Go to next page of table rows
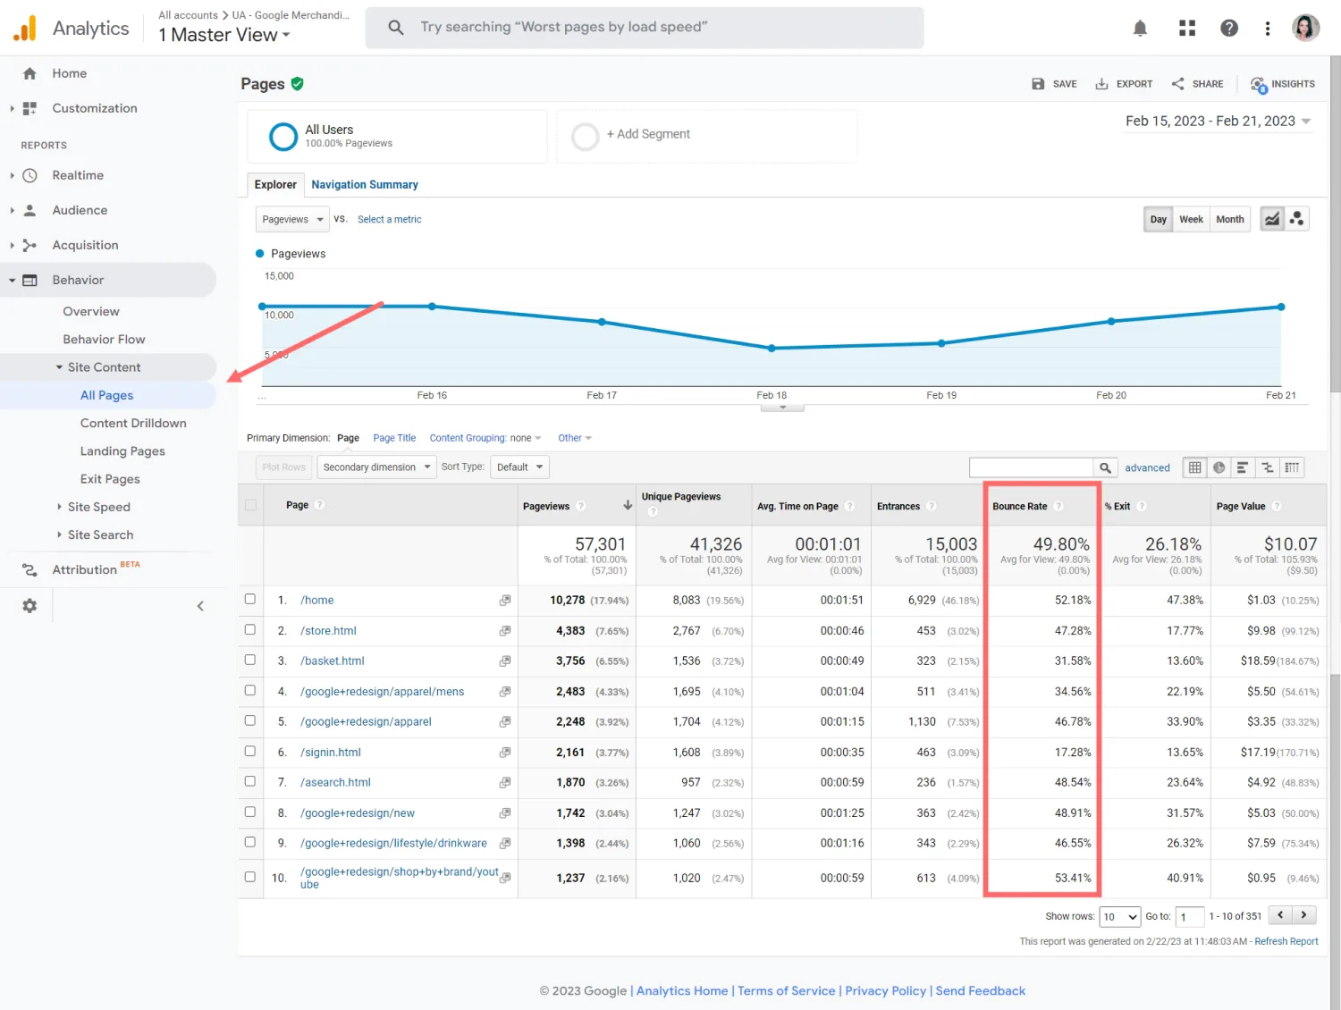Viewport: 1341px width, 1010px height. (1304, 915)
